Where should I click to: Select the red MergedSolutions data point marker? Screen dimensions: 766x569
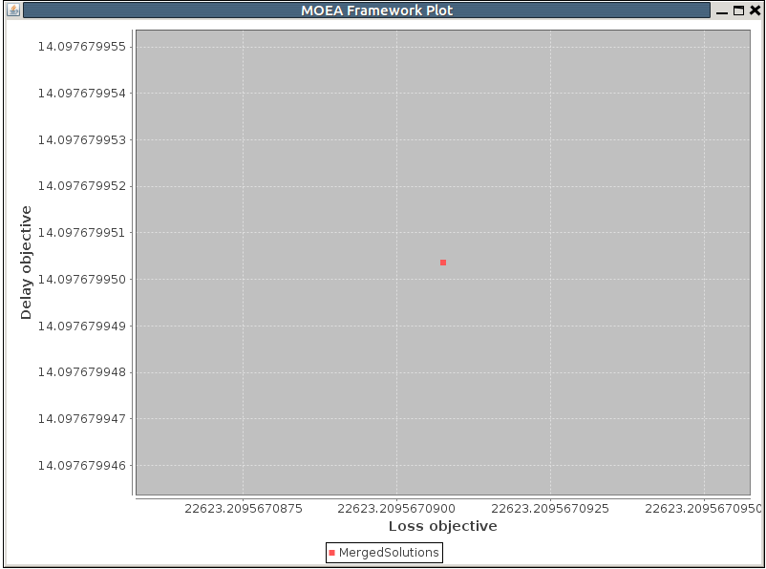[x=443, y=261]
